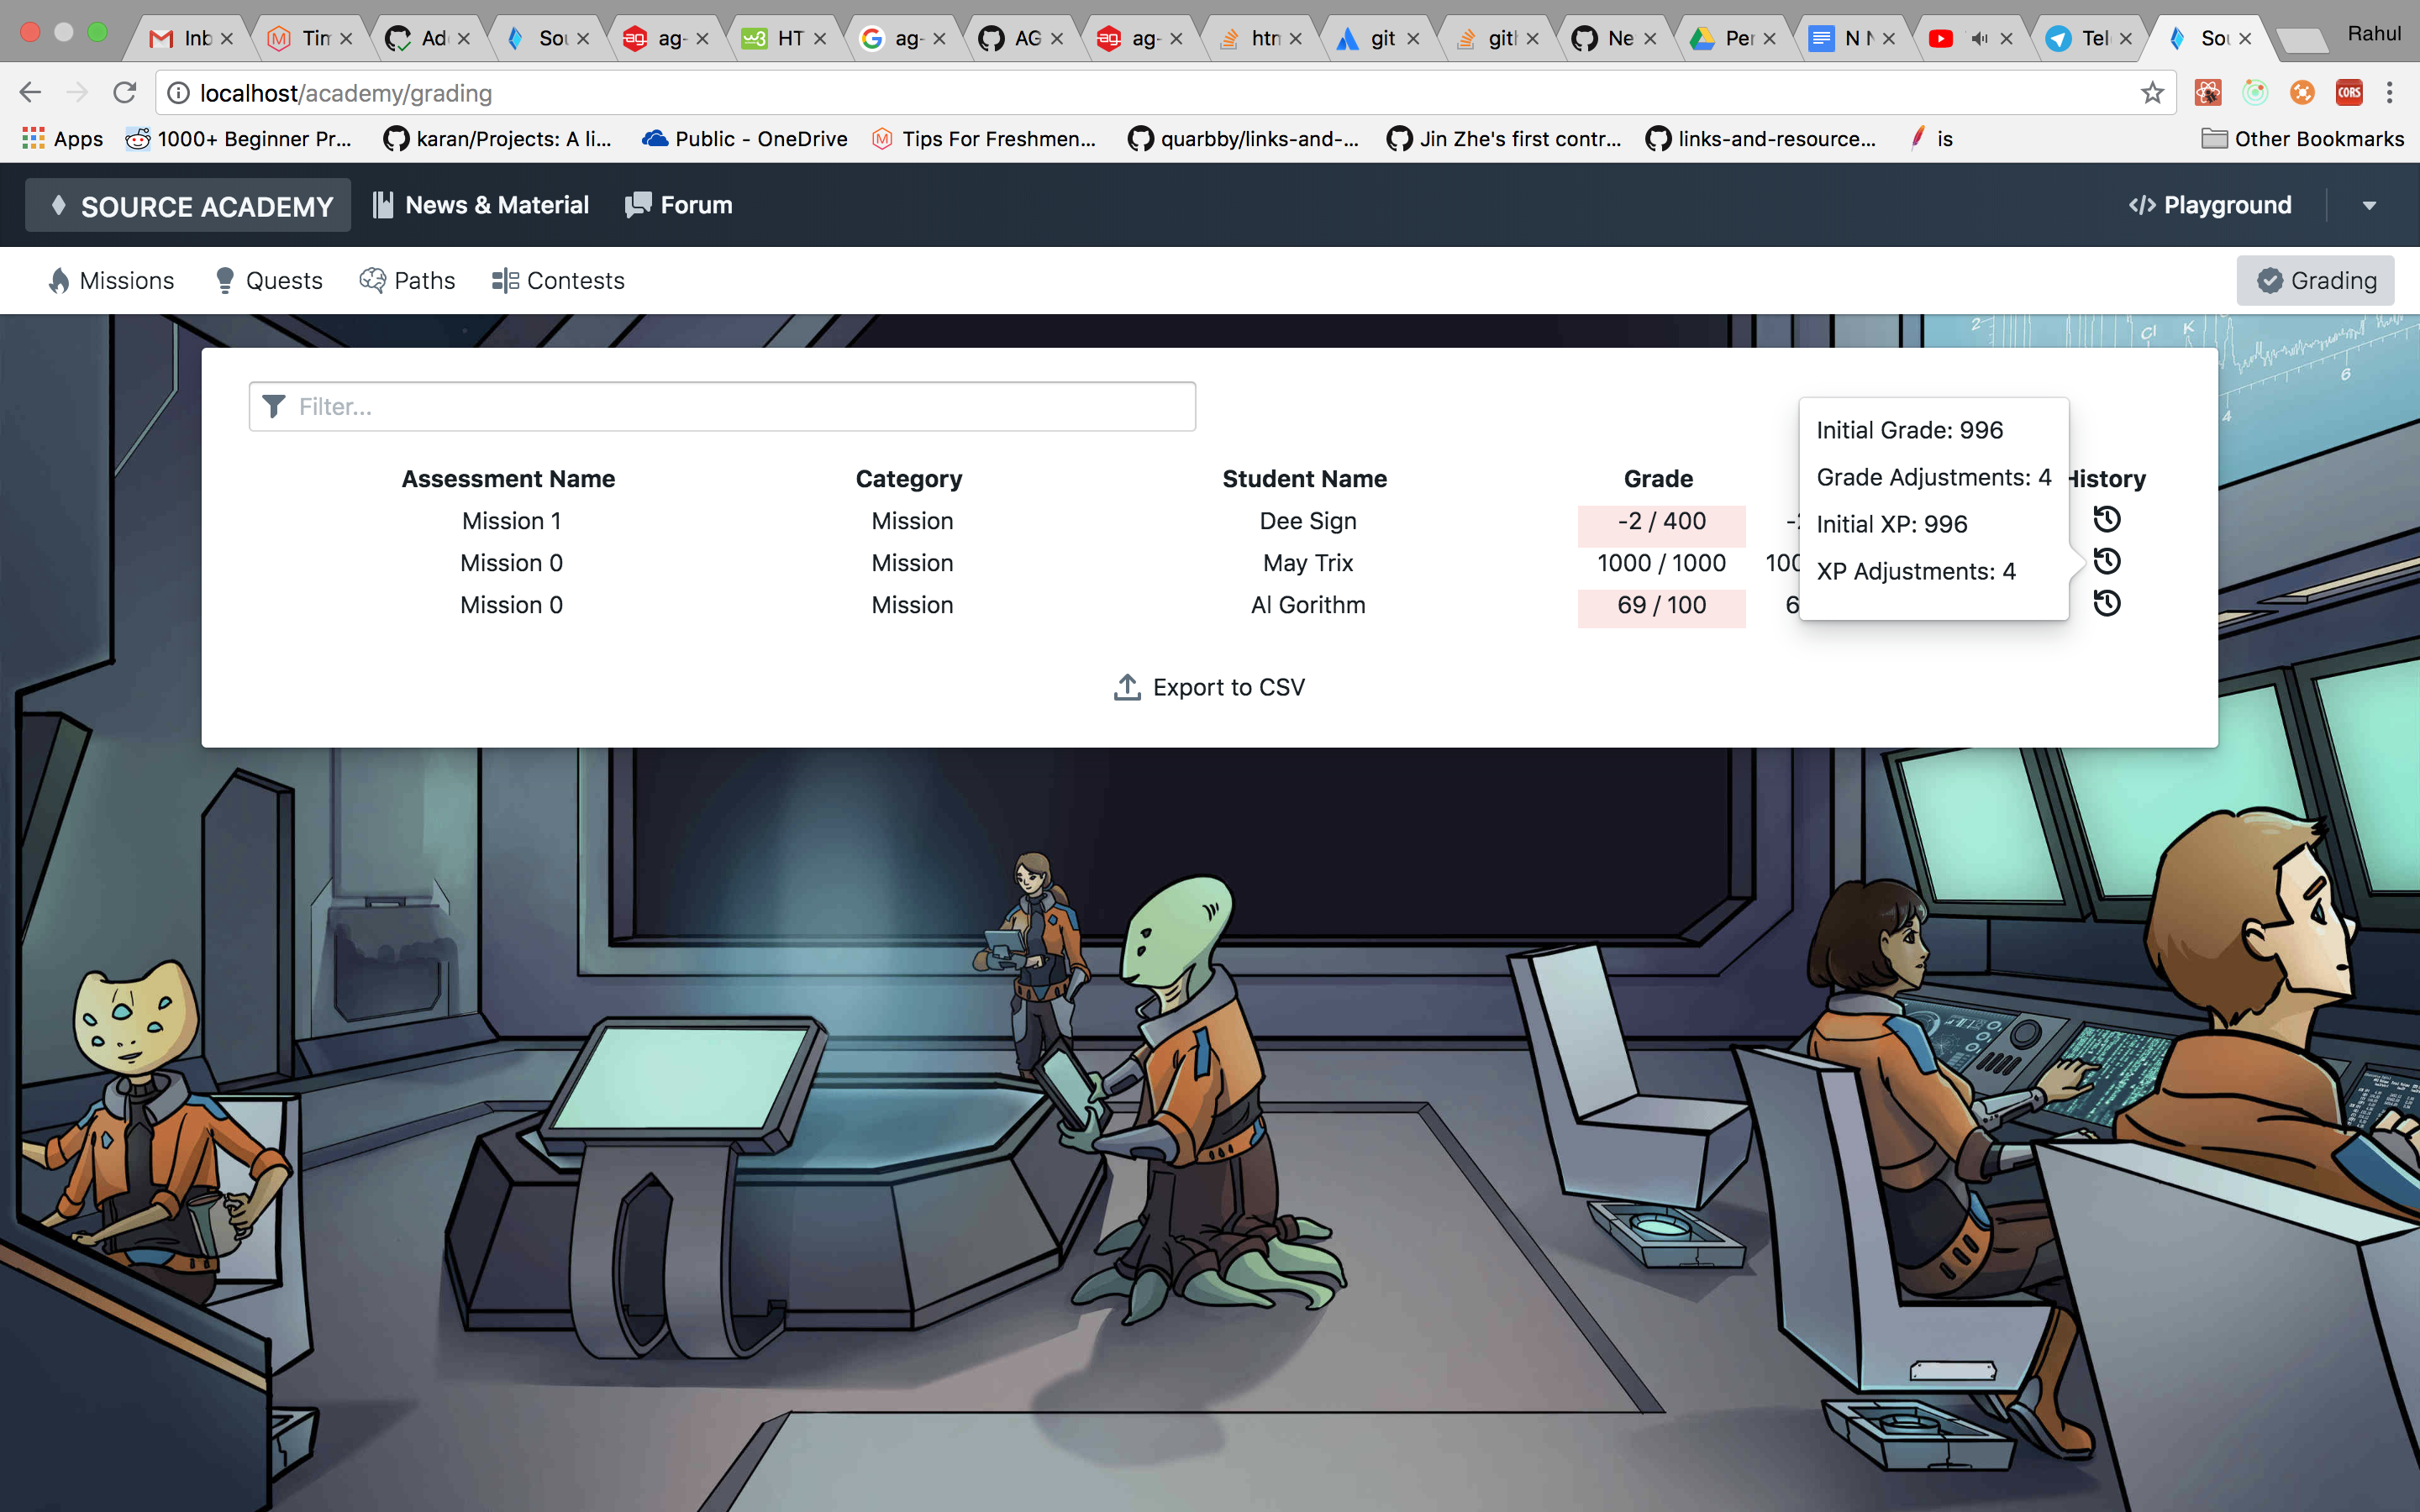The height and width of the screenshot is (1512, 2420).
Task: Click the Grading button
Action: [2315, 281]
